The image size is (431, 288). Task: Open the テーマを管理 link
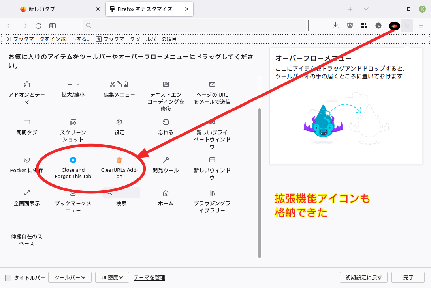[x=149, y=278]
